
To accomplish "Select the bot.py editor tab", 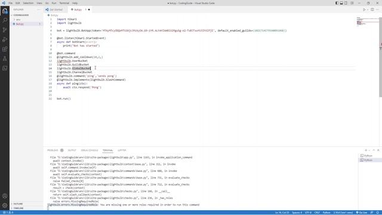I will 78,10.
